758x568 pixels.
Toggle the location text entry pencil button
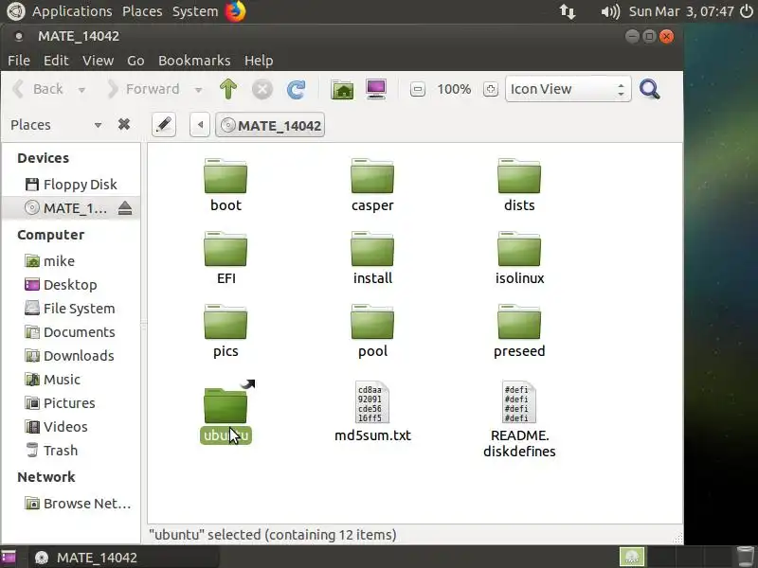click(x=163, y=125)
